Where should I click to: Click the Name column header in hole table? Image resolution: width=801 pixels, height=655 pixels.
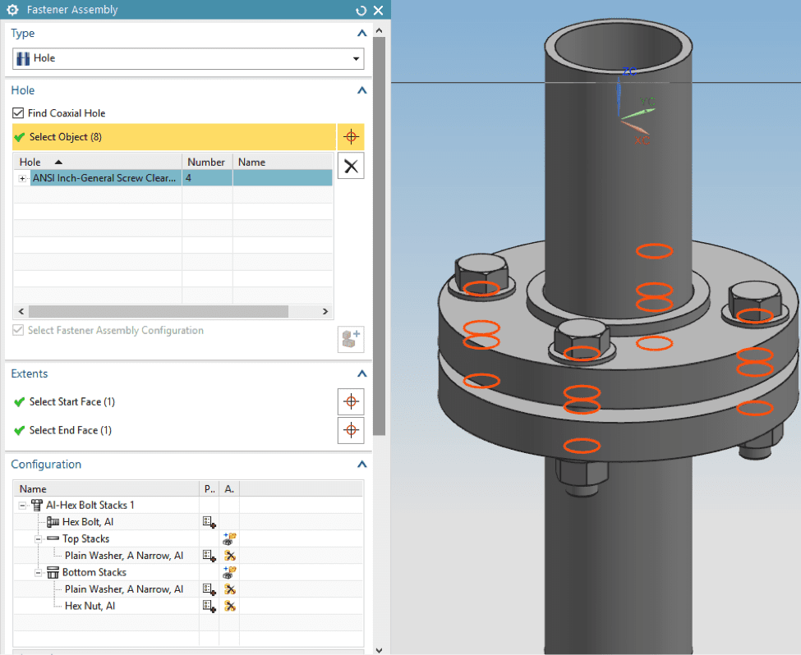(x=283, y=162)
